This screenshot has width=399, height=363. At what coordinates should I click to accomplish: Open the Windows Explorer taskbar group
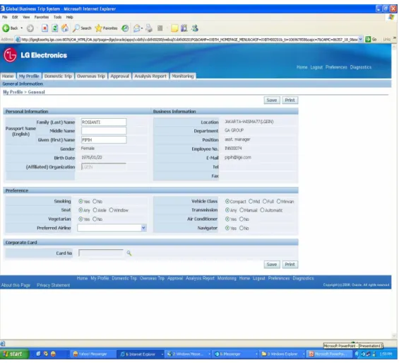pos(282,354)
